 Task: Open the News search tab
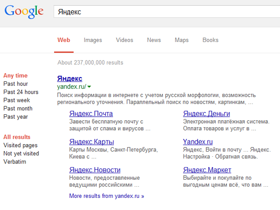[154, 40]
